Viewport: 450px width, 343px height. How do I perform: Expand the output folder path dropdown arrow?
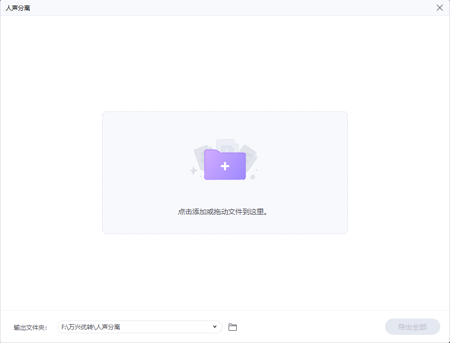pos(214,327)
